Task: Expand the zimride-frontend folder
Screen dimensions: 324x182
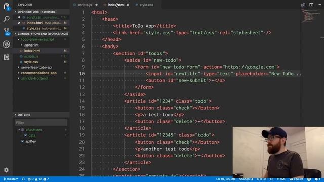Action: click(x=34, y=78)
